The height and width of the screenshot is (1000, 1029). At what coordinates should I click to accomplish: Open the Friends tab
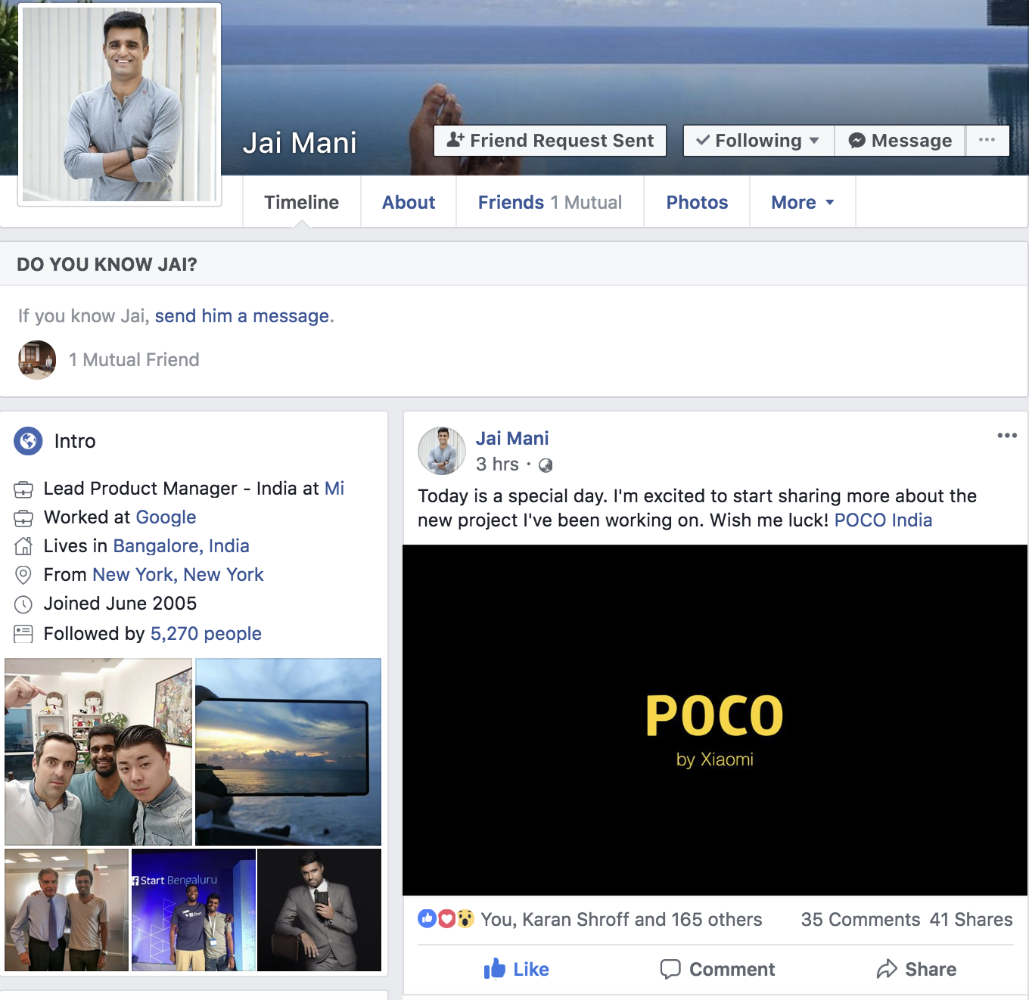pyautogui.click(x=550, y=202)
